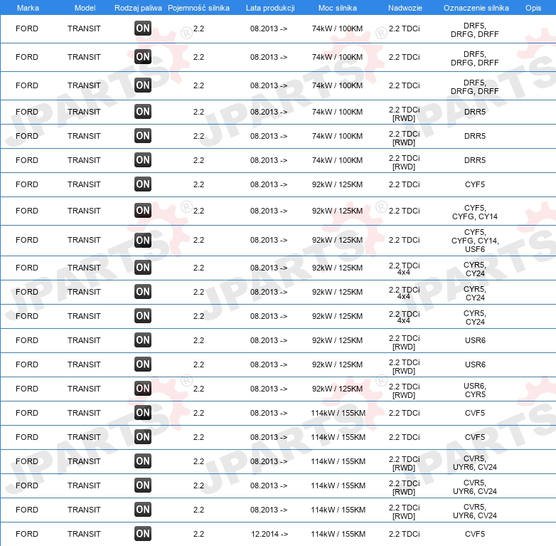Screen dimensions: 556x546
Task: Click TRANSIT in the 12.2014 row
Action: [84, 534]
